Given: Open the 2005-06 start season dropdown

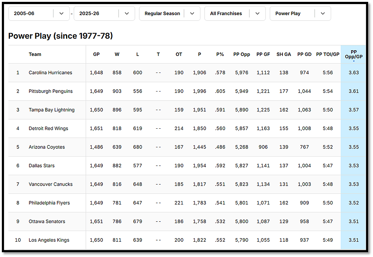Looking at the screenshot, I should pos(39,14).
